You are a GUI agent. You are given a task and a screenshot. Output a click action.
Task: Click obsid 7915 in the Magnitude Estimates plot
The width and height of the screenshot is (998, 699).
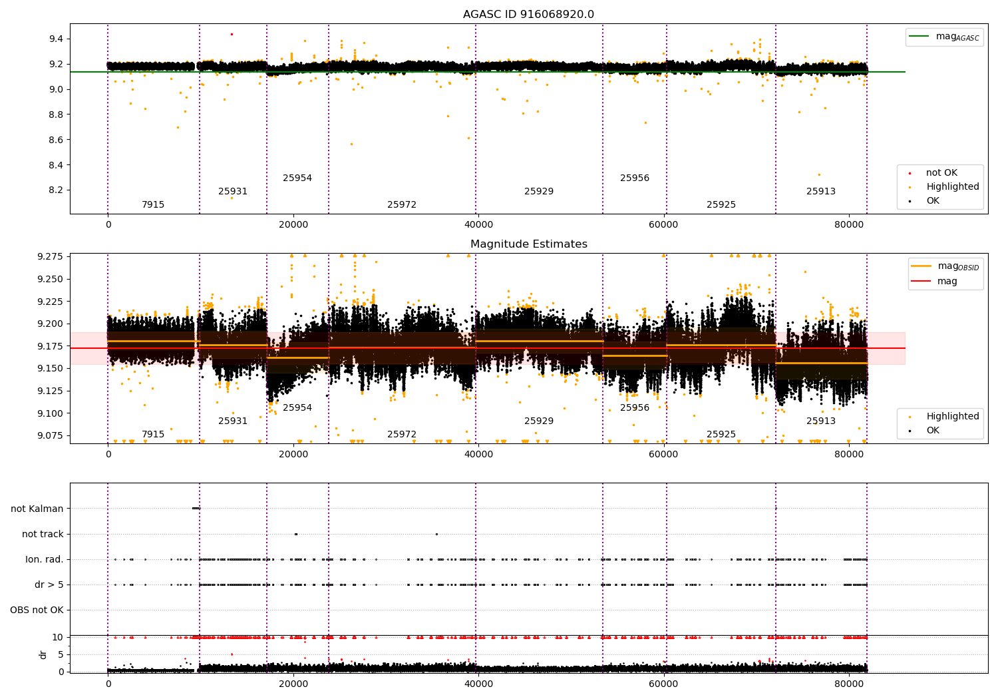(x=153, y=435)
